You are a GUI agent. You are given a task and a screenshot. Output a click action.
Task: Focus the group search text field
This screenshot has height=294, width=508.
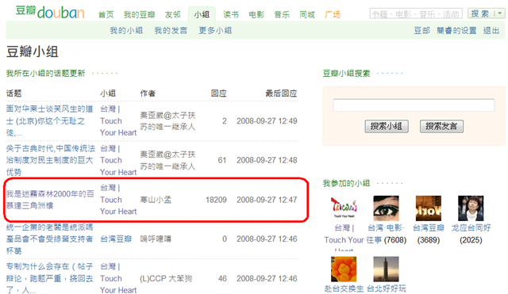pyautogui.click(x=414, y=105)
